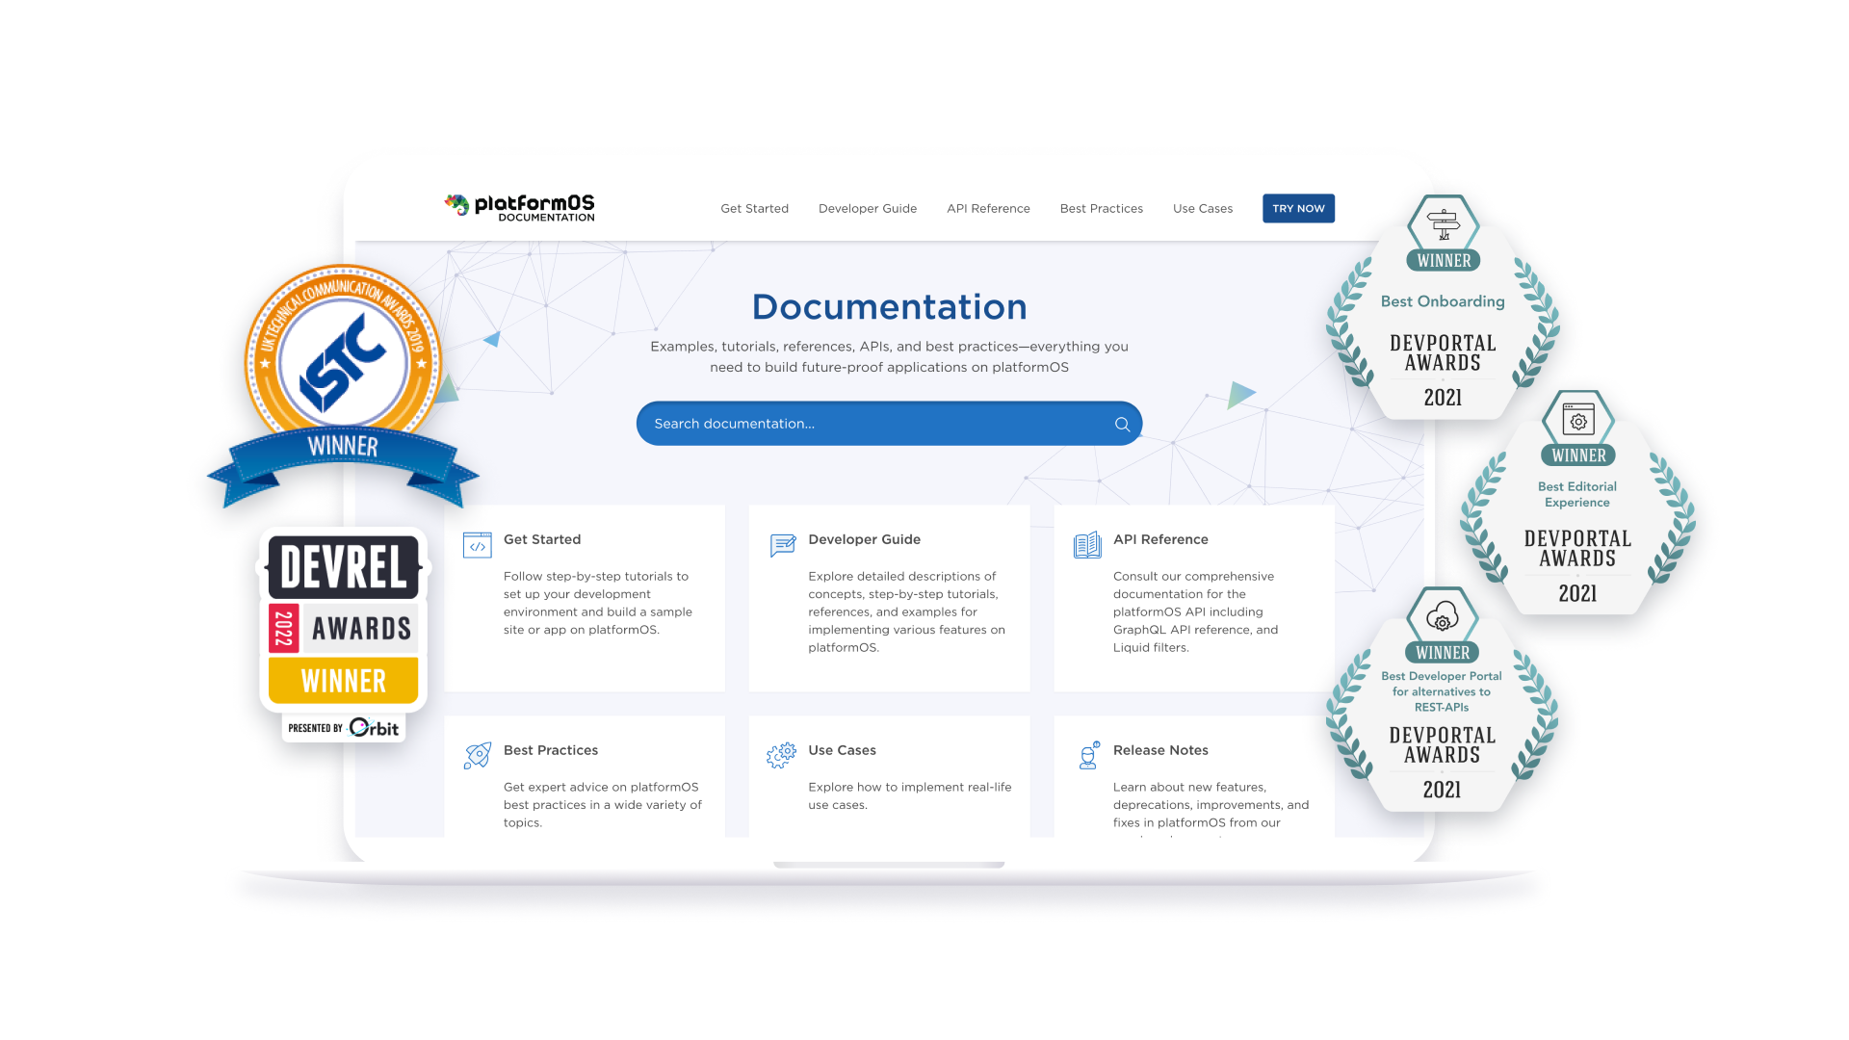Click the platformOS parrot logo

pos(456,203)
